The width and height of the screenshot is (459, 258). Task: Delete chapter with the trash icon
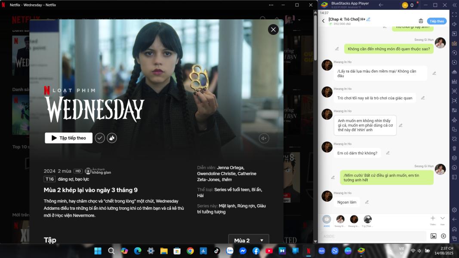(421, 21)
